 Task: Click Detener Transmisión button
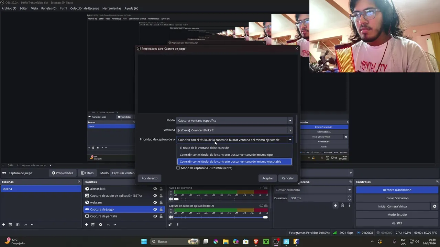click(x=397, y=190)
